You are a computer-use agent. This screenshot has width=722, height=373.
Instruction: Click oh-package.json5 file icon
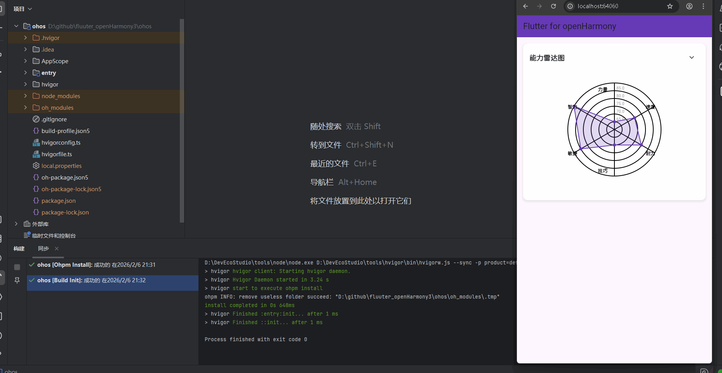[36, 177]
